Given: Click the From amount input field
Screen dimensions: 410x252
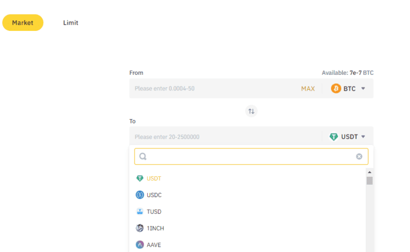Looking at the screenshot, I should [x=215, y=88].
